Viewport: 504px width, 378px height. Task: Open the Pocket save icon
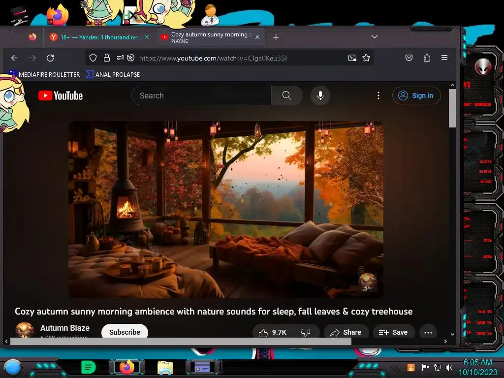click(409, 58)
